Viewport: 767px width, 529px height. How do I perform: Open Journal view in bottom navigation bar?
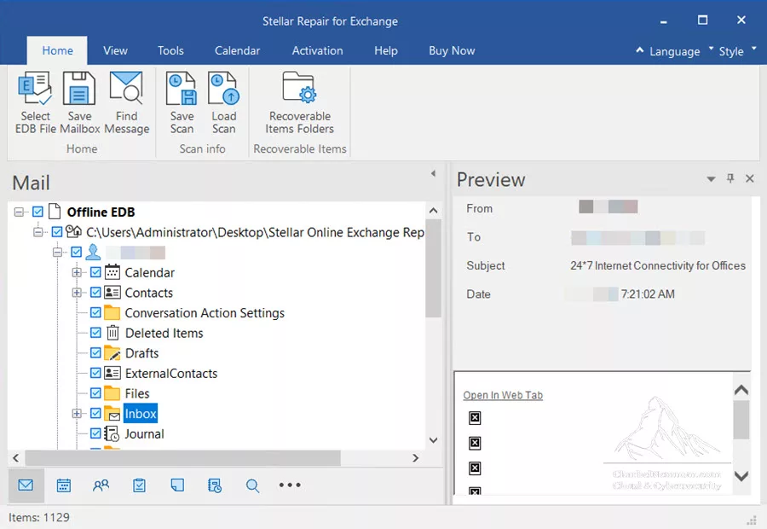215,485
